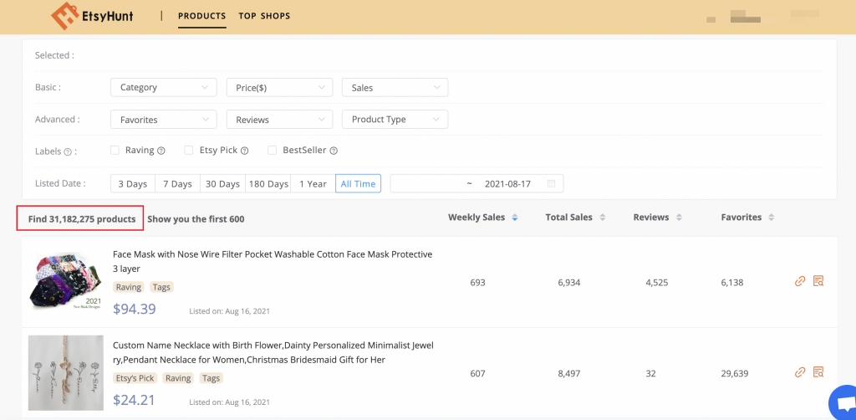Select the 1 Year date filter
Screen dimensions: 856x420
click(313, 184)
